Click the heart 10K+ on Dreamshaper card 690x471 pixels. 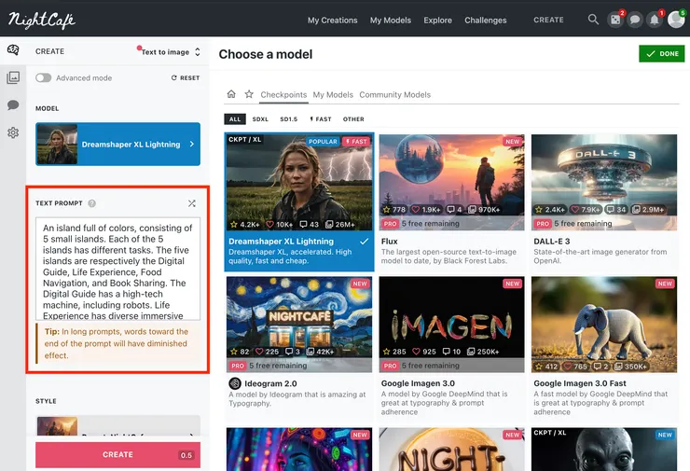point(279,225)
